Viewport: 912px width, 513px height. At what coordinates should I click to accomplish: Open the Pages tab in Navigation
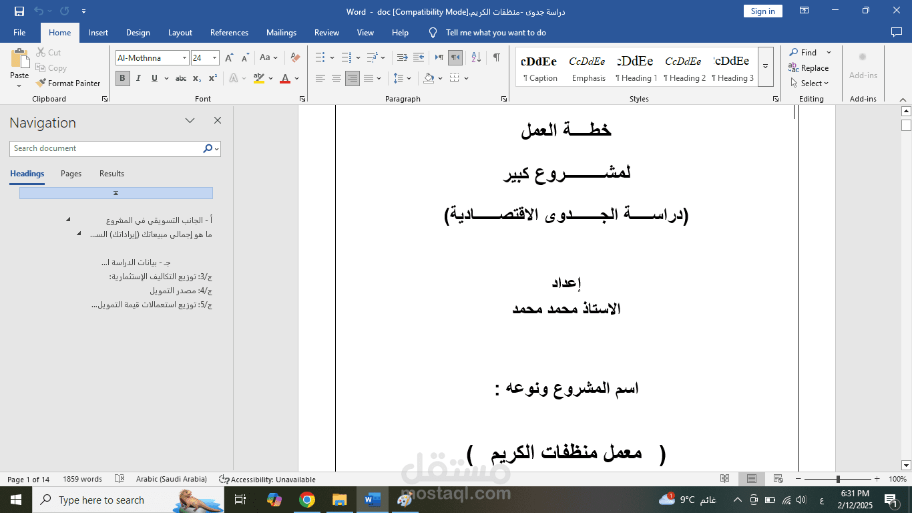pyautogui.click(x=71, y=174)
